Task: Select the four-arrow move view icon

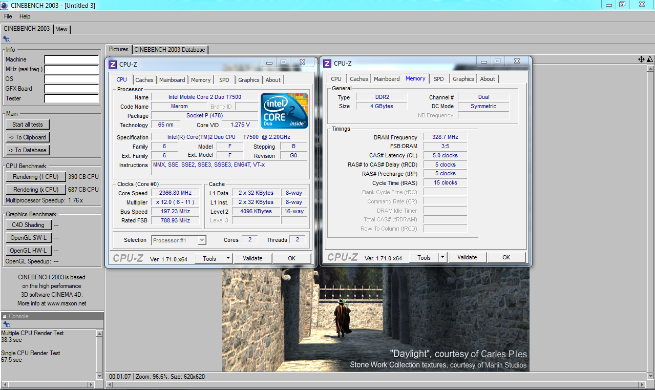Action: tap(641, 59)
